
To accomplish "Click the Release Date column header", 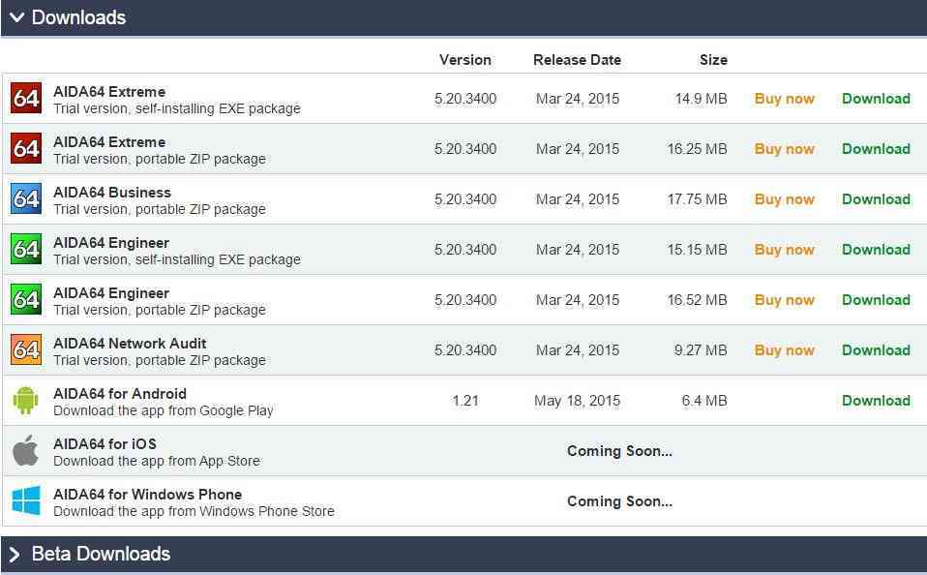I will point(577,60).
